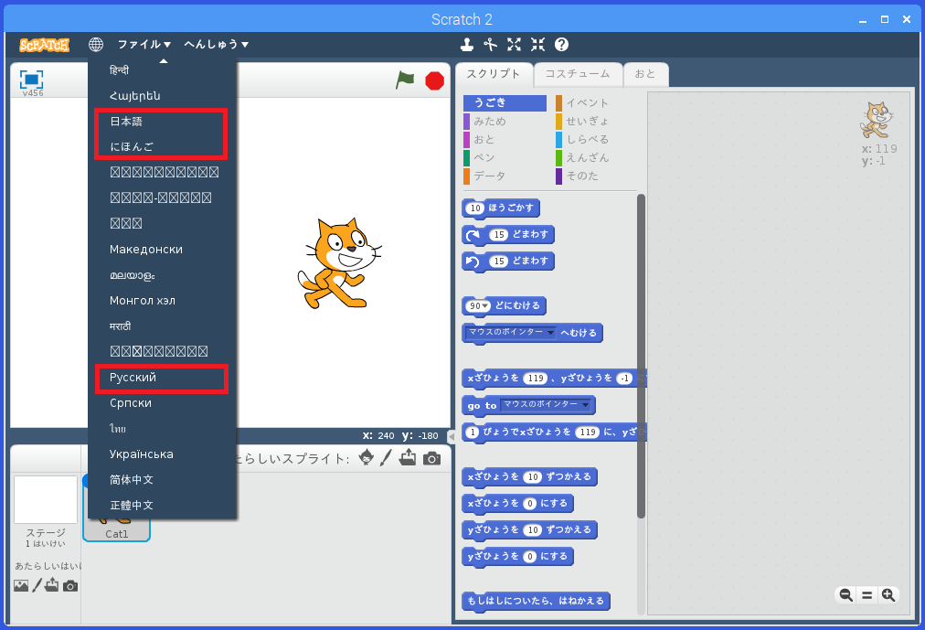Click the globe language icon

(x=96, y=44)
